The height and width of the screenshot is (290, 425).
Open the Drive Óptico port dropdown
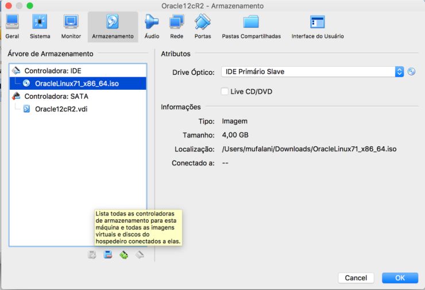pos(312,72)
